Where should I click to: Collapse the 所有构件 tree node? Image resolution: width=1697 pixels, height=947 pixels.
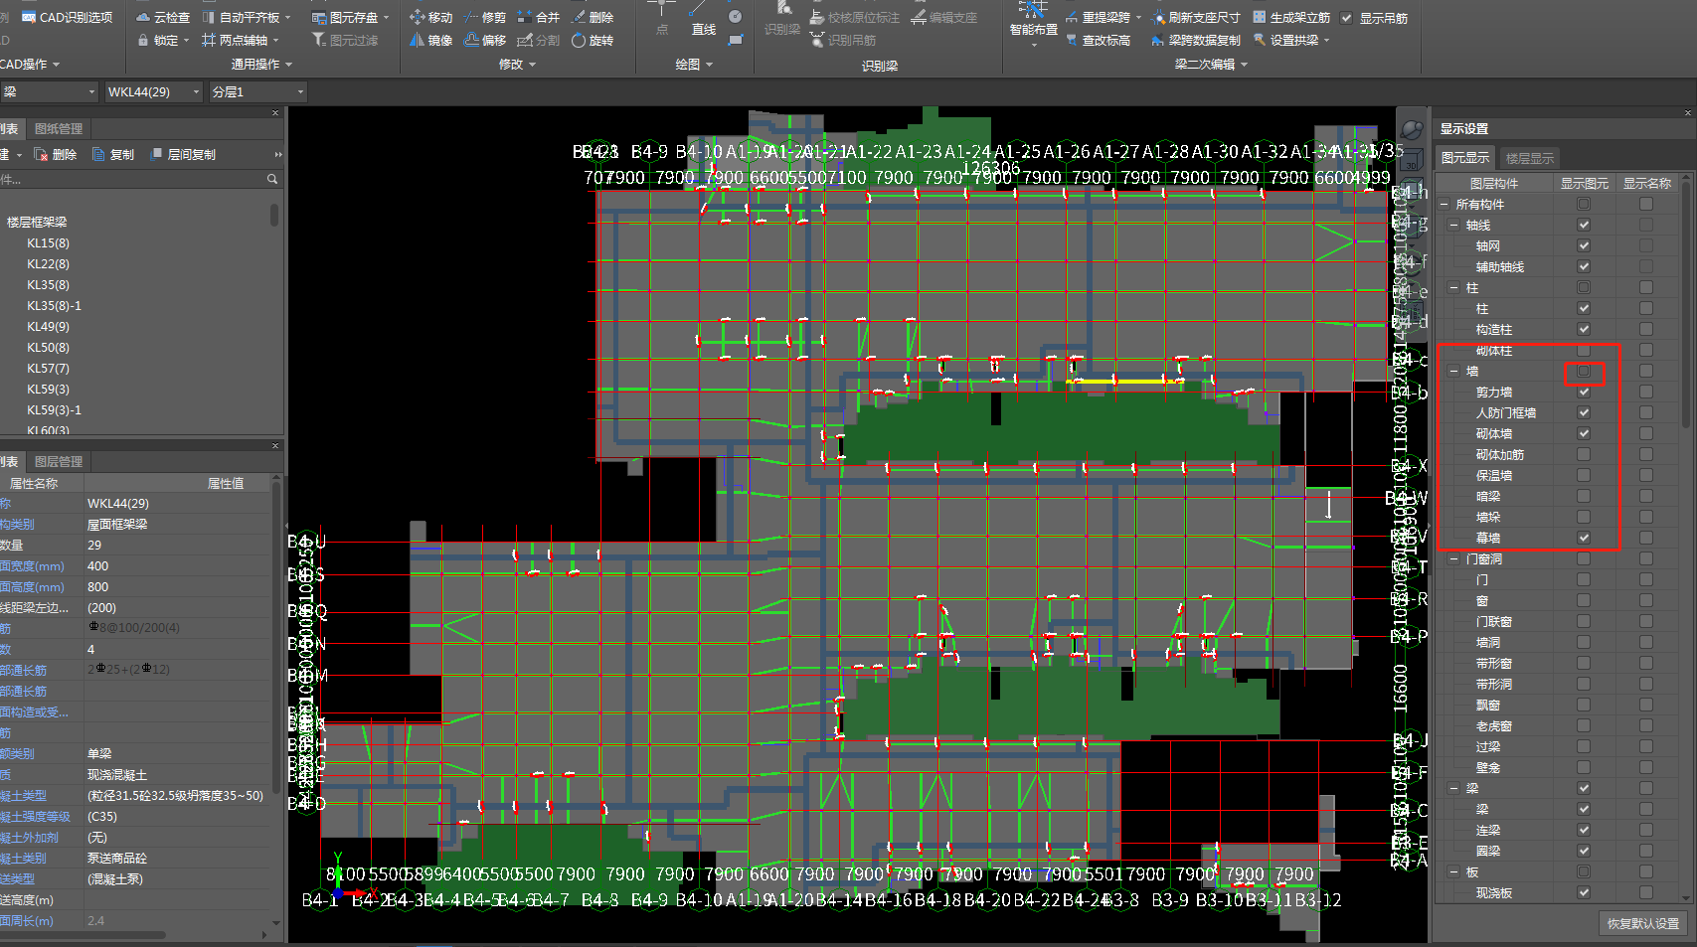(x=1444, y=205)
